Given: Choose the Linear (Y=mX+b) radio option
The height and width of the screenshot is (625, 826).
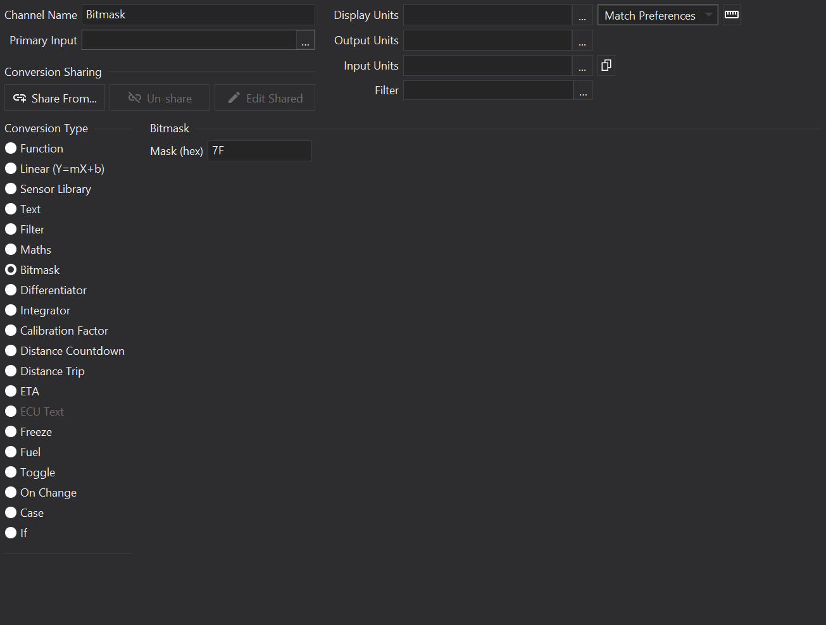Looking at the screenshot, I should (x=11, y=168).
